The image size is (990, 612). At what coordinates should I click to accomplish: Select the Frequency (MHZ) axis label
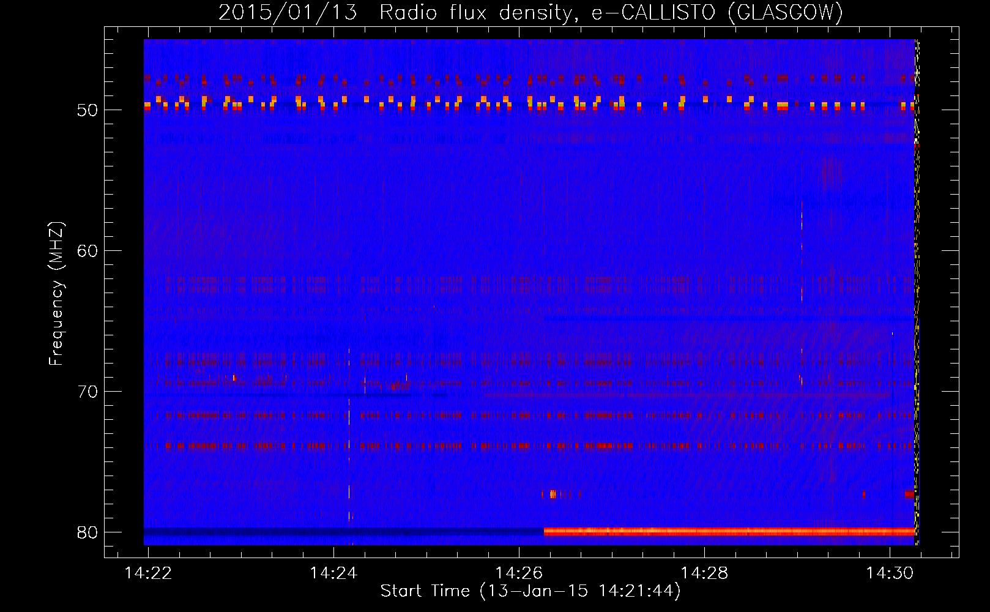(56, 294)
